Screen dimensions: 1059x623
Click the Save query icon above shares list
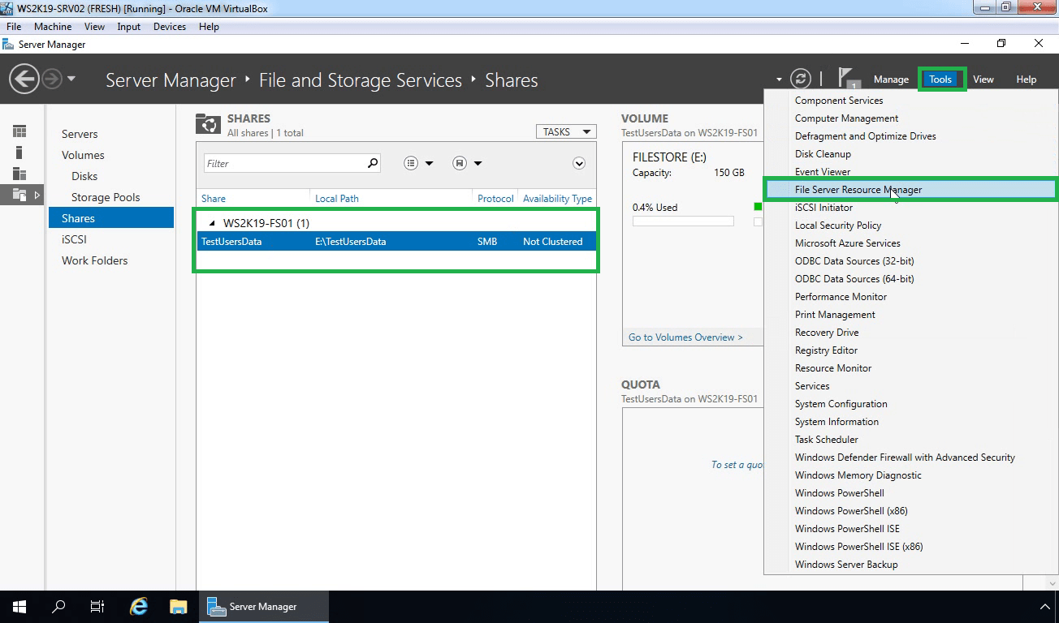458,162
